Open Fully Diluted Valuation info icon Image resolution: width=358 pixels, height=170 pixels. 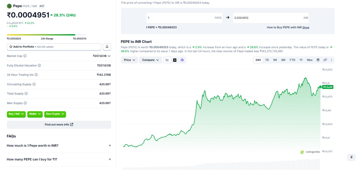point(39,65)
